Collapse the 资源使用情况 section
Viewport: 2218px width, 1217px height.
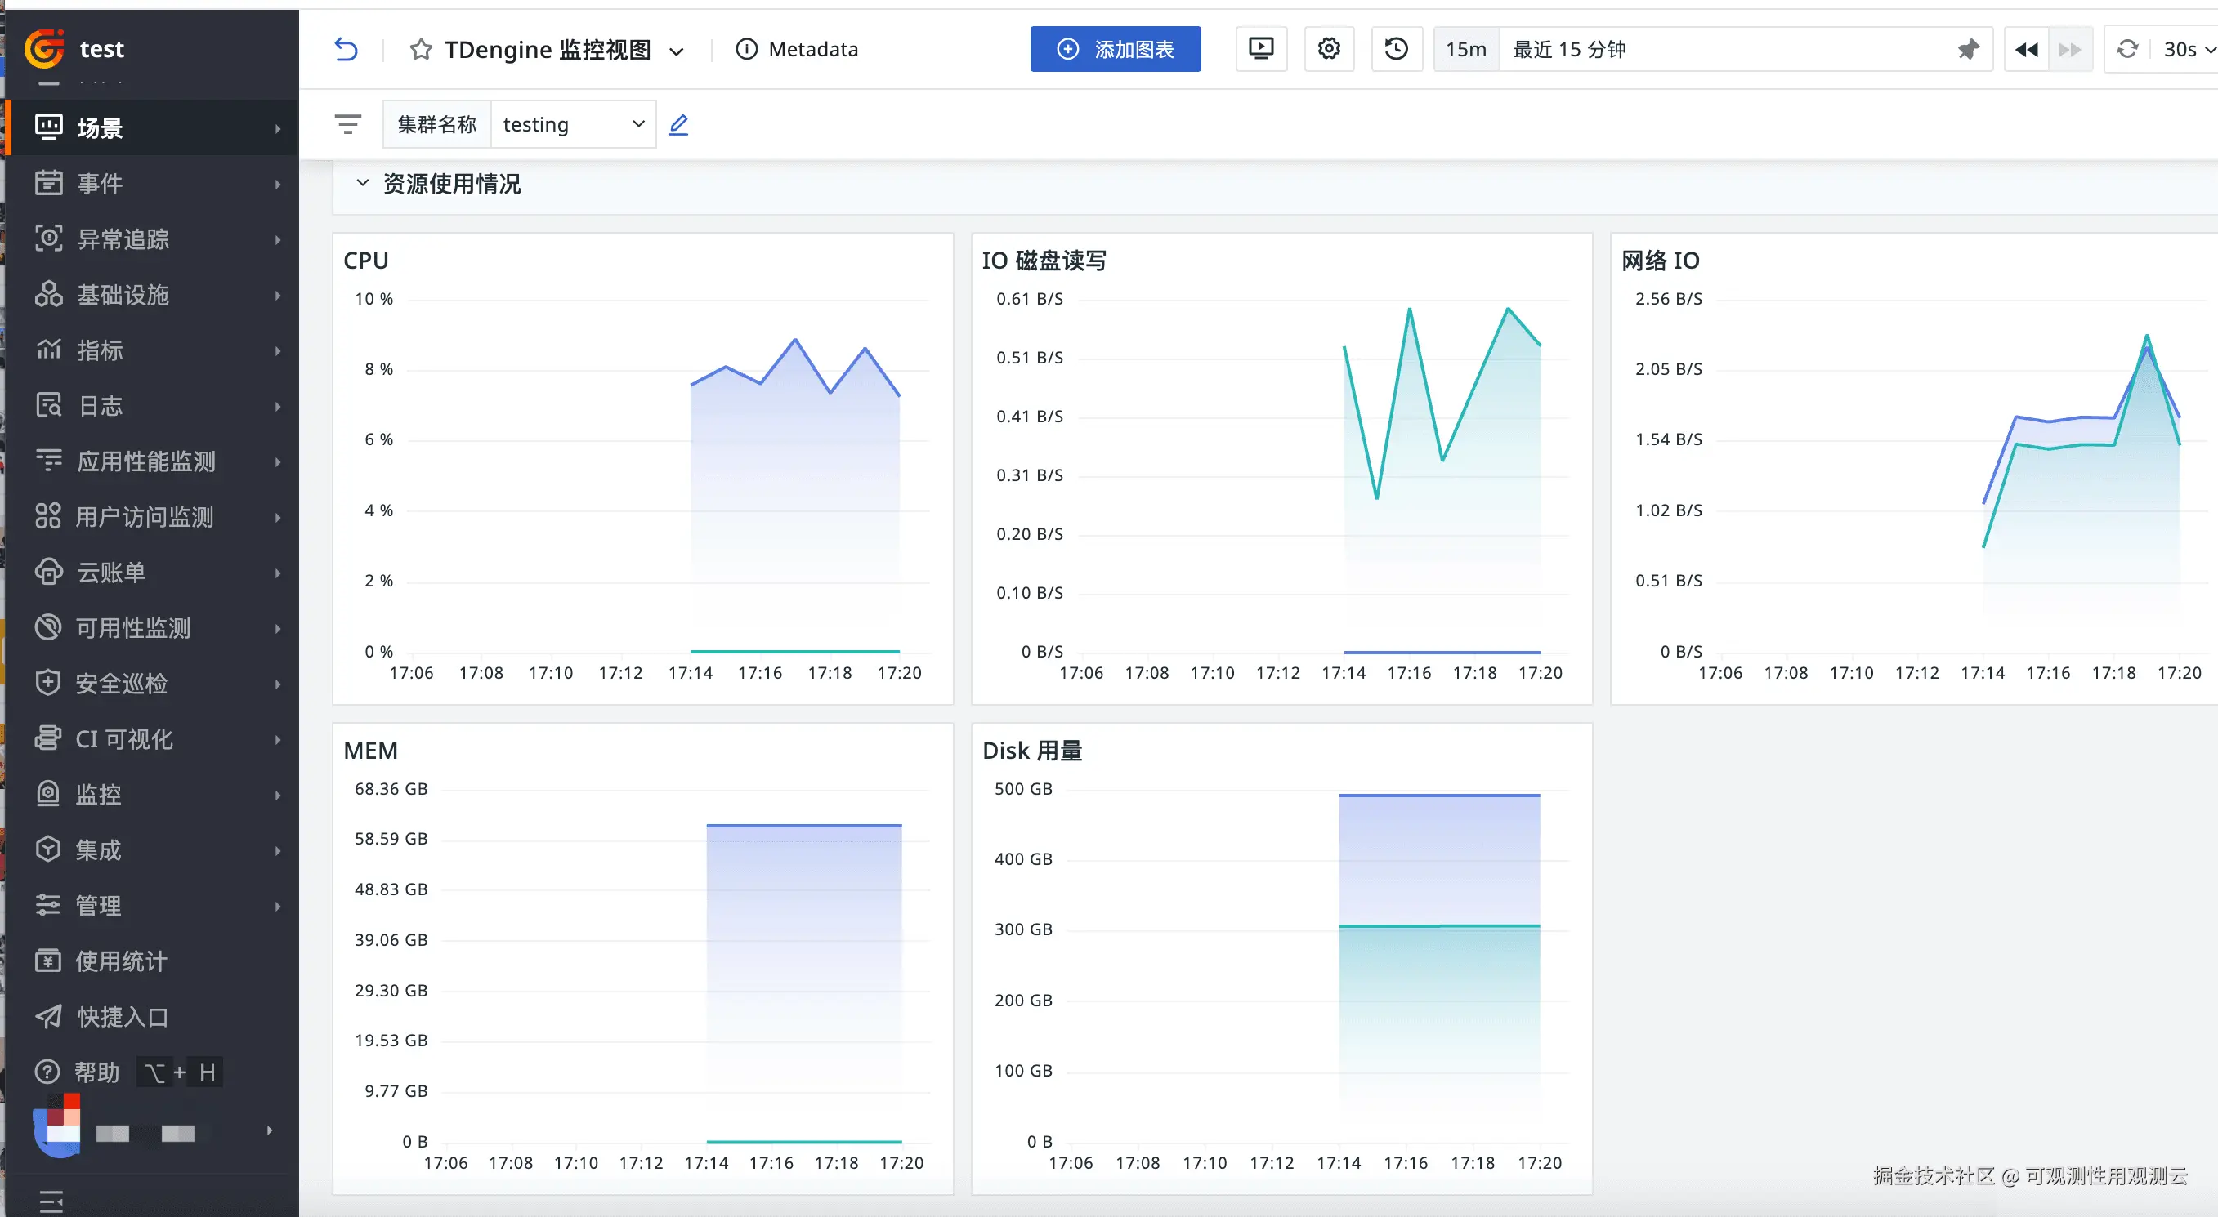coord(363,183)
